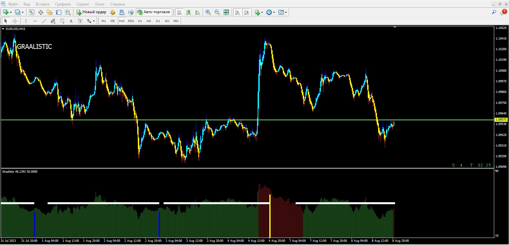The height and width of the screenshot is (245, 509).
Task: Open the search magnifier icon at top right
Action: (494, 12)
